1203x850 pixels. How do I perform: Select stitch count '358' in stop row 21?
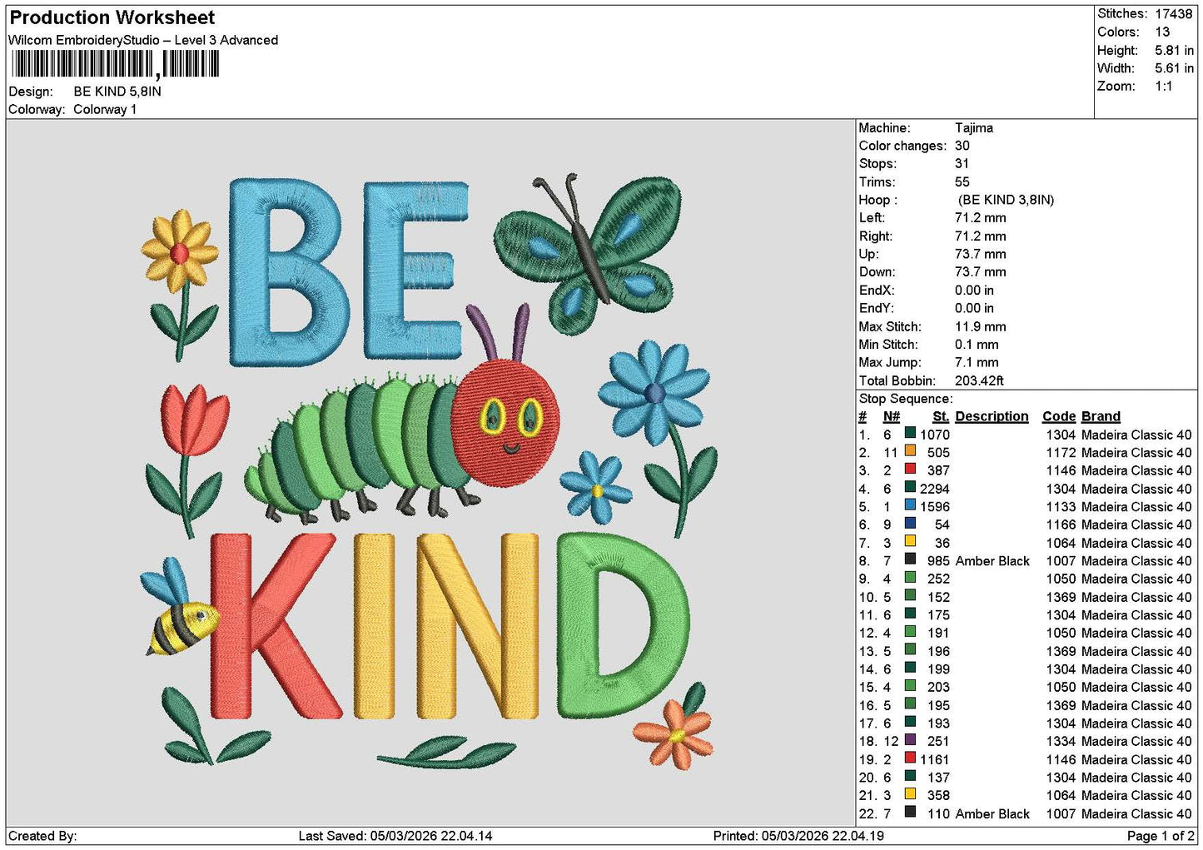pos(938,796)
